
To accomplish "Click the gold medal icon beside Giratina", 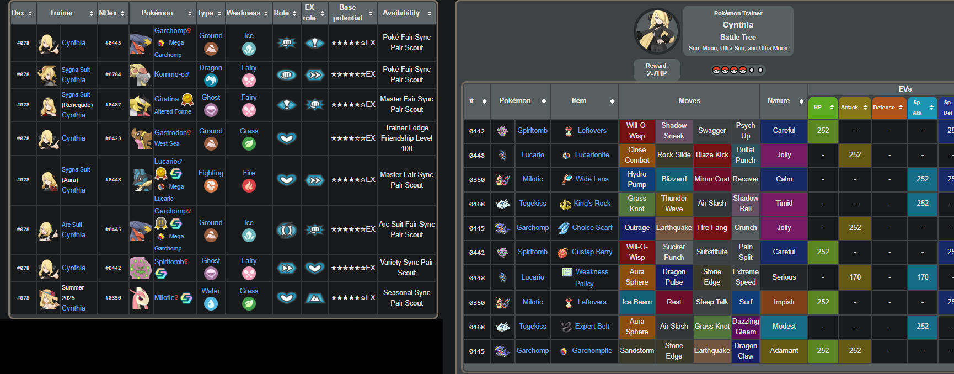I will (187, 99).
